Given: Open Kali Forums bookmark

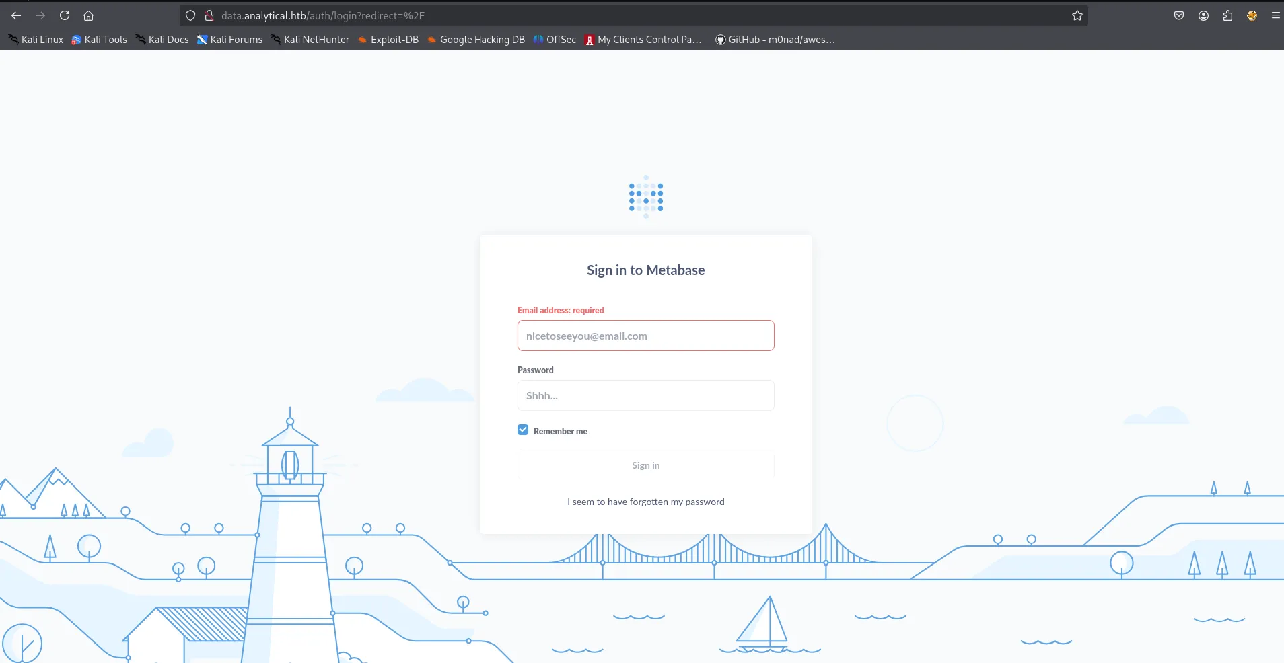Looking at the screenshot, I should pos(229,40).
